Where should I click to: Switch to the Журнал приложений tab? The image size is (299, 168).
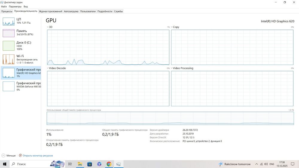51,11
